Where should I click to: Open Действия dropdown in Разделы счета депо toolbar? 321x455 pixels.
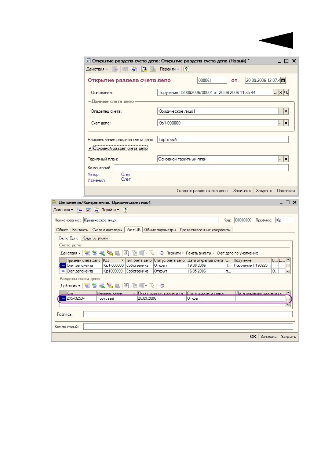pyautogui.click(x=71, y=286)
